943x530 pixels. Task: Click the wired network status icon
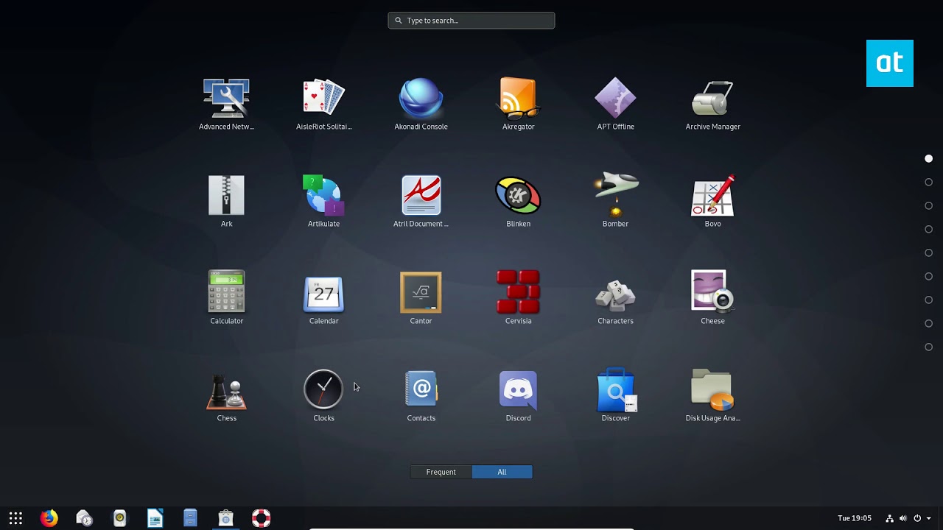[889, 518]
